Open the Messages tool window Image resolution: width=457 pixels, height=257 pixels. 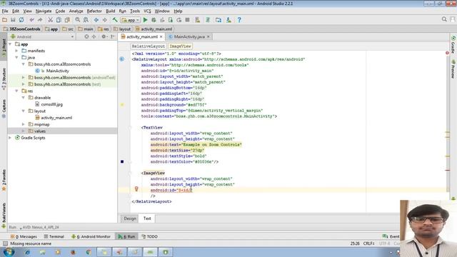pos(24,236)
